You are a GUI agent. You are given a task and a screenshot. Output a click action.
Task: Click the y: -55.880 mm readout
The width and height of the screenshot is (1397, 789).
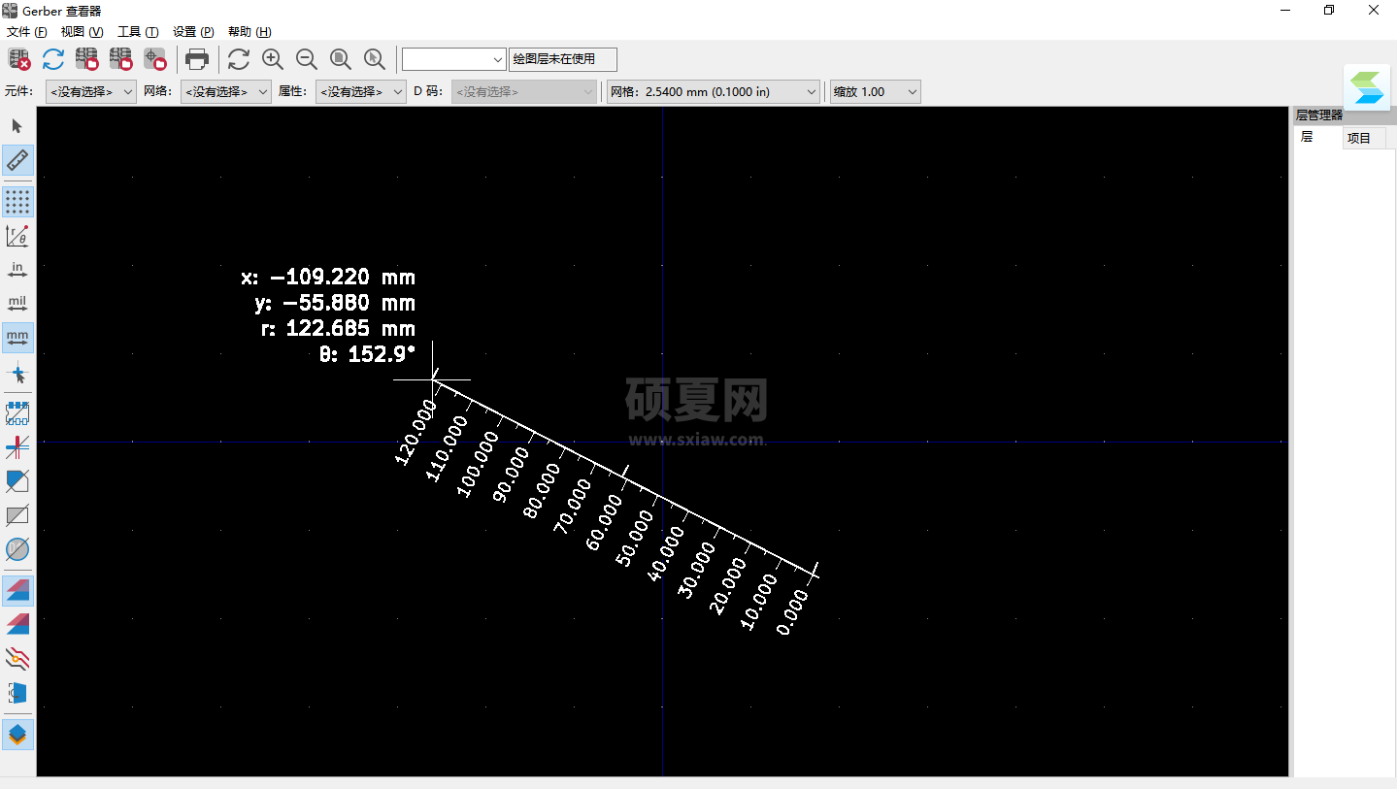[335, 303]
